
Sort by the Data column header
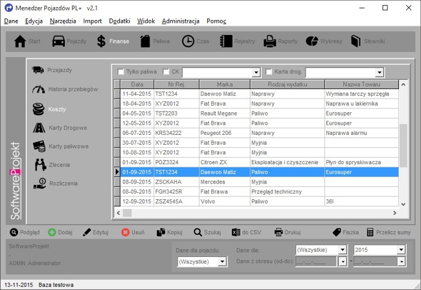tap(137, 84)
